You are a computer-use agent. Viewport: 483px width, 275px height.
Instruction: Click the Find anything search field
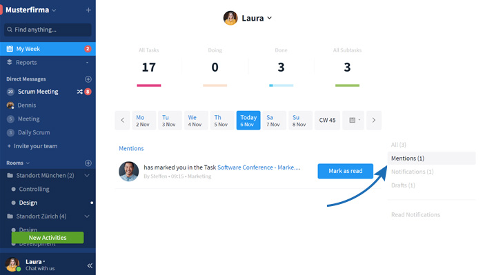[48, 30]
